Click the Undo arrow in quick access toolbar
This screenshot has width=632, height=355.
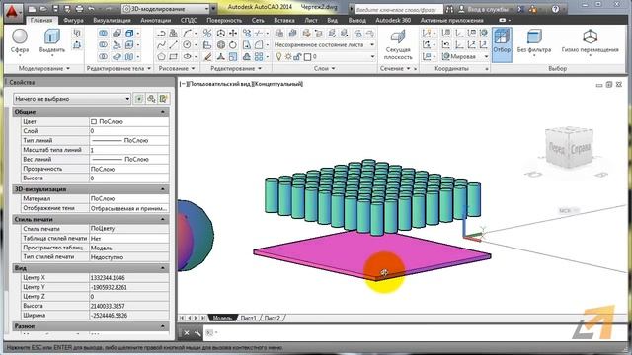pyautogui.click(x=92, y=9)
